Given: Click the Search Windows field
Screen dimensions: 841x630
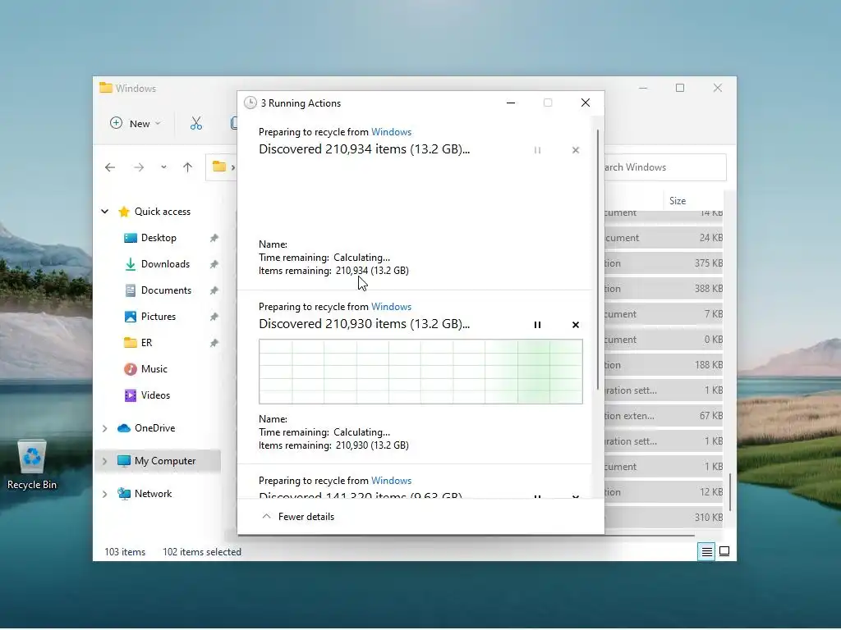Looking at the screenshot, I should (665, 167).
